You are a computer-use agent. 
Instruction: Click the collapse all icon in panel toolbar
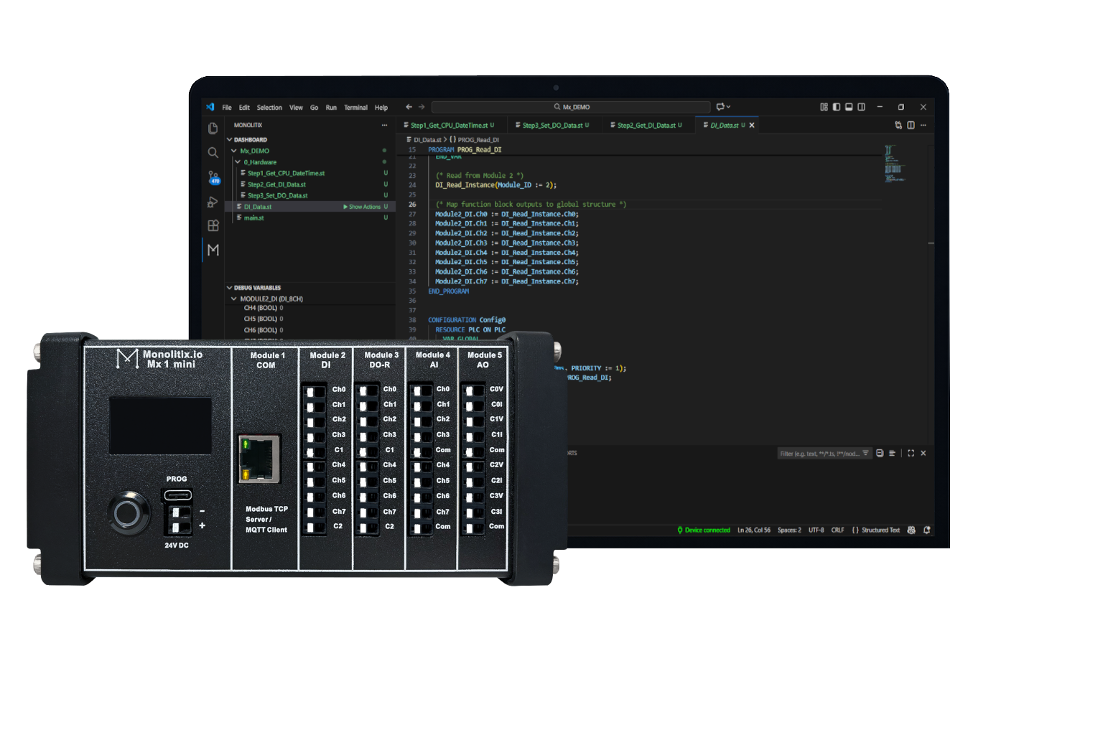[880, 453]
